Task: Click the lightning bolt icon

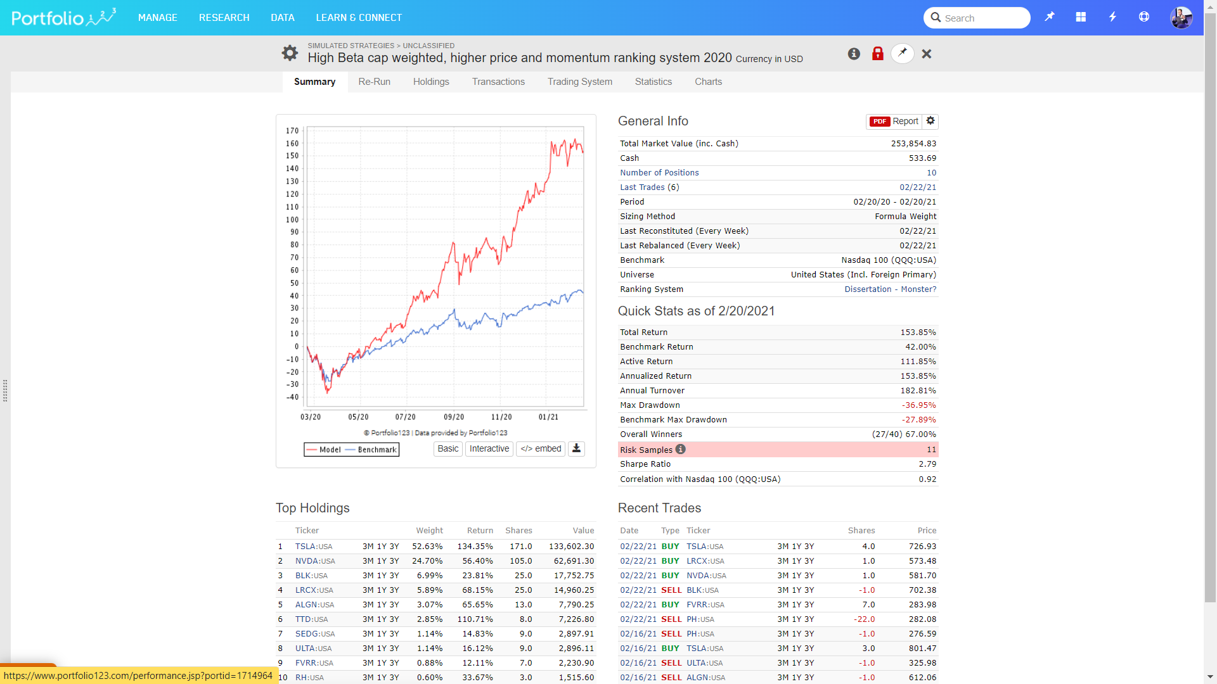Action: click(x=1112, y=17)
